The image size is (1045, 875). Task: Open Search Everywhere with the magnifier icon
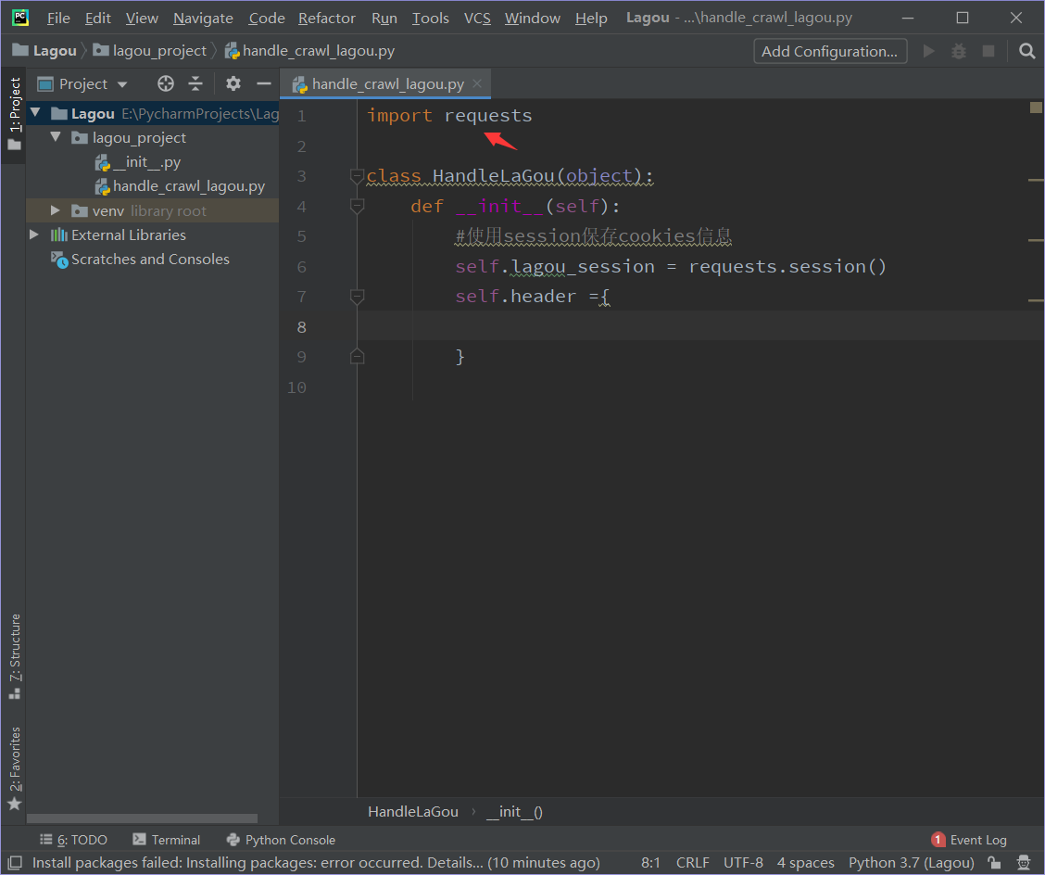[x=1026, y=51]
